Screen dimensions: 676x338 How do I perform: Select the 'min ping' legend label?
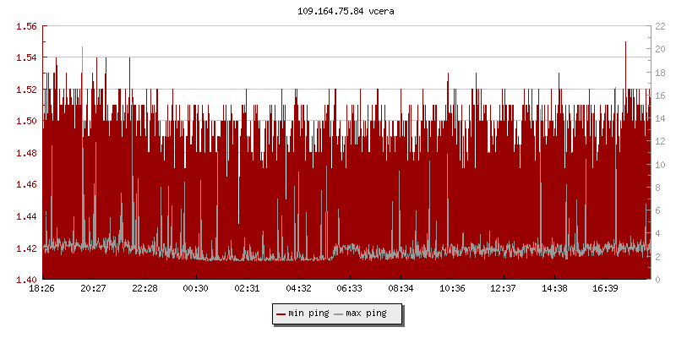pyautogui.click(x=308, y=314)
